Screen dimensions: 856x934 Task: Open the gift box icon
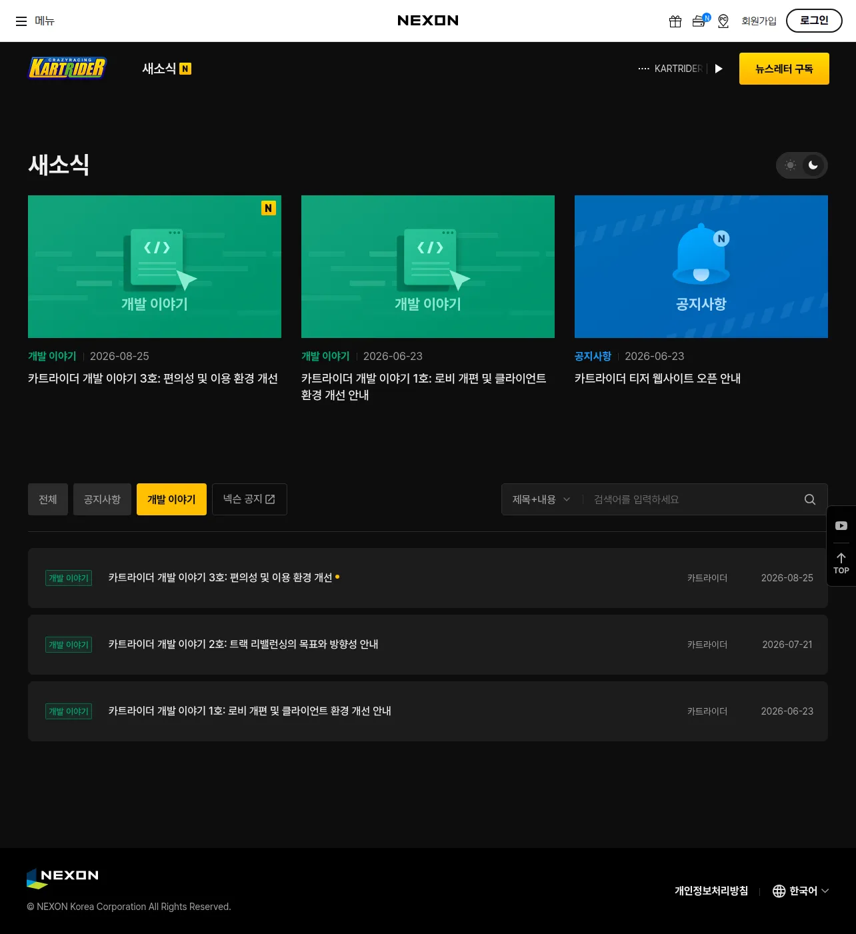675,21
